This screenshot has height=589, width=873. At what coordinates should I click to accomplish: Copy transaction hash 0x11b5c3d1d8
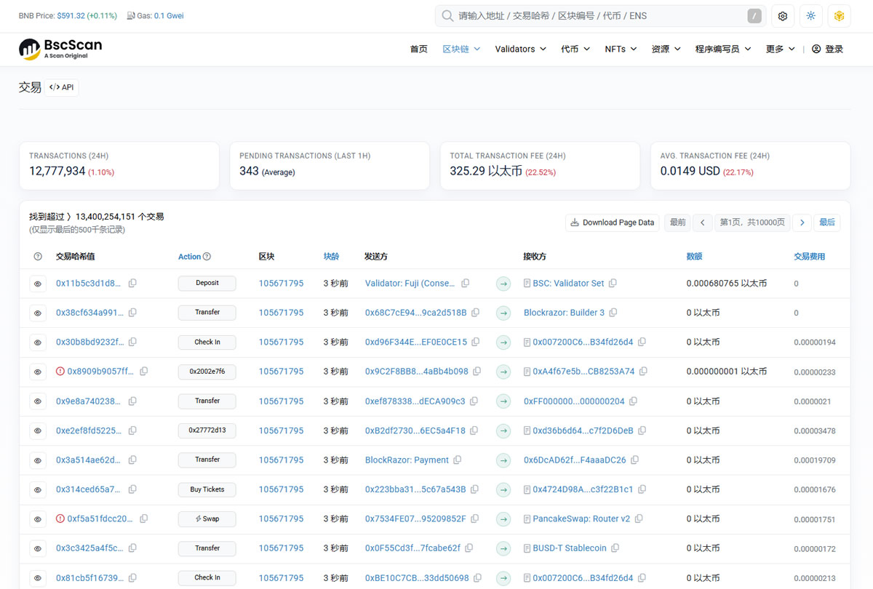point(132,284)
